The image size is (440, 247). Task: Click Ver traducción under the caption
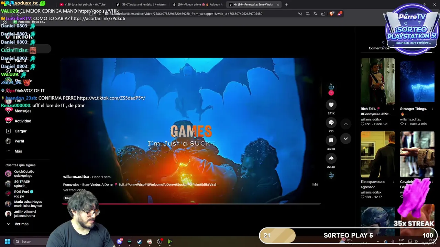coord(74,190)
